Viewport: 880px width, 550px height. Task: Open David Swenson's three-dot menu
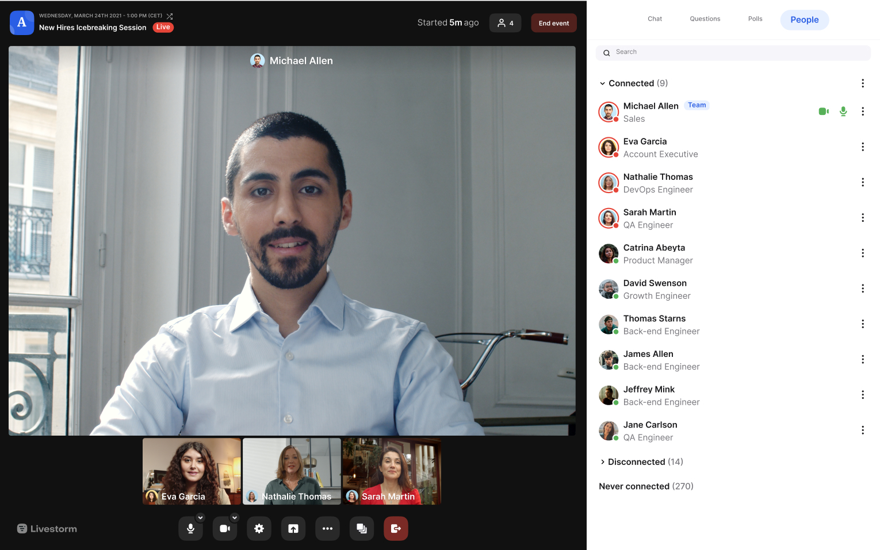863,289
